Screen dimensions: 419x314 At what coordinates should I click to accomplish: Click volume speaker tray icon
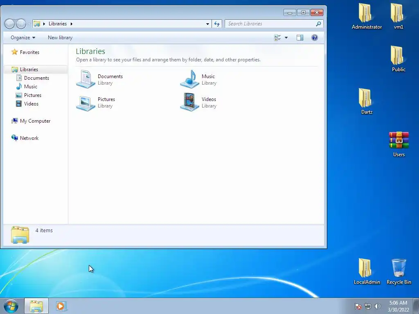(377, 306)
